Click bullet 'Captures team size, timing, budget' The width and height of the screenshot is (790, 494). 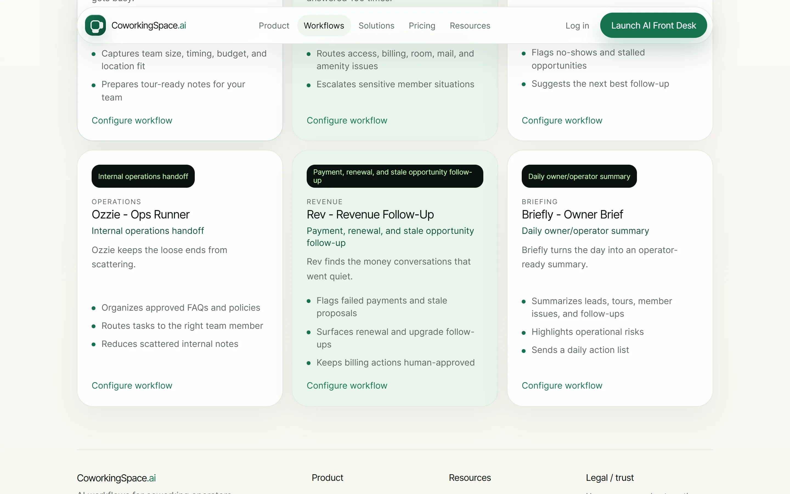tap(184, 60)
